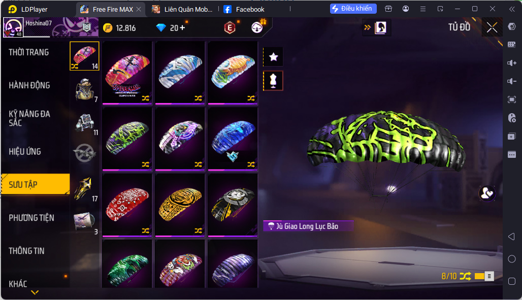
Task: Toggle shuffle on red bandana parachute
Action: (146, 230)
